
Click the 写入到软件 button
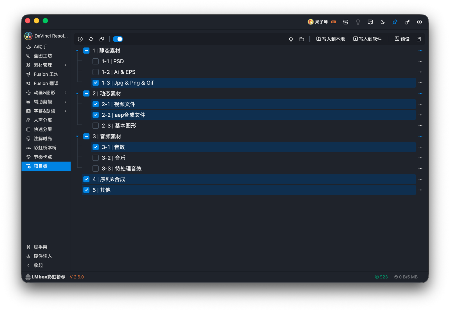tap(367, 39)
